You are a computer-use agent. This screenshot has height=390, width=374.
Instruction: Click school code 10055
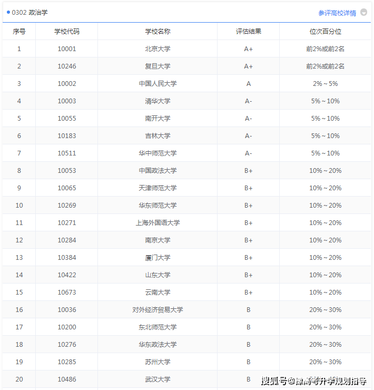(67, 119)
